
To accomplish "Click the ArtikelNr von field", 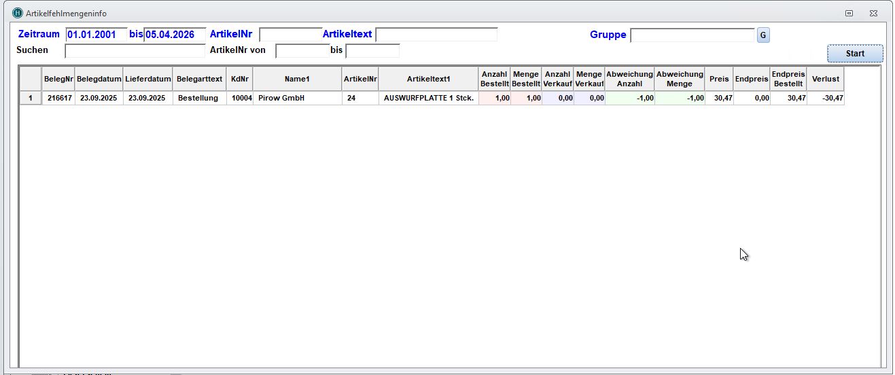I will pyautogui.click(x=302, y=51).
